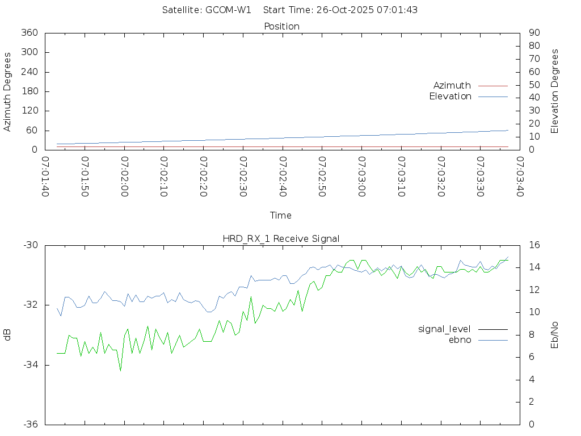Click the Elevation Degrees vertical axis label
The width and height of the screenshot is (581, 436).
[555, 91]
